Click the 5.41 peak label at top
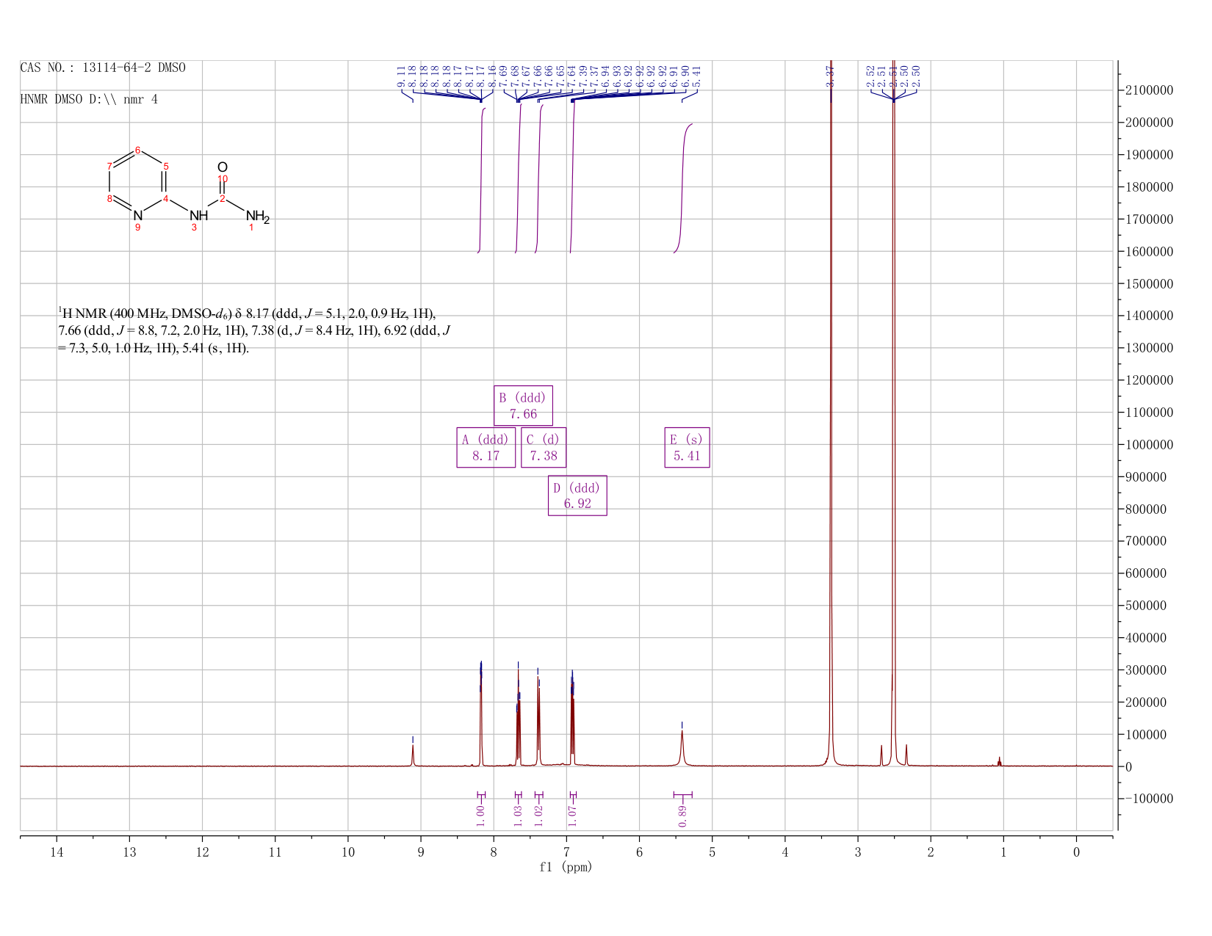This screenshot has width=1212, height=936. (x=697, y=76)
